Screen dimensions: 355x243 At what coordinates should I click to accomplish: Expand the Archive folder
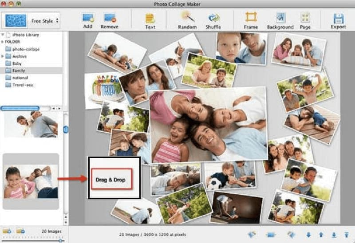pyautogui.click(x=3, y=56)
